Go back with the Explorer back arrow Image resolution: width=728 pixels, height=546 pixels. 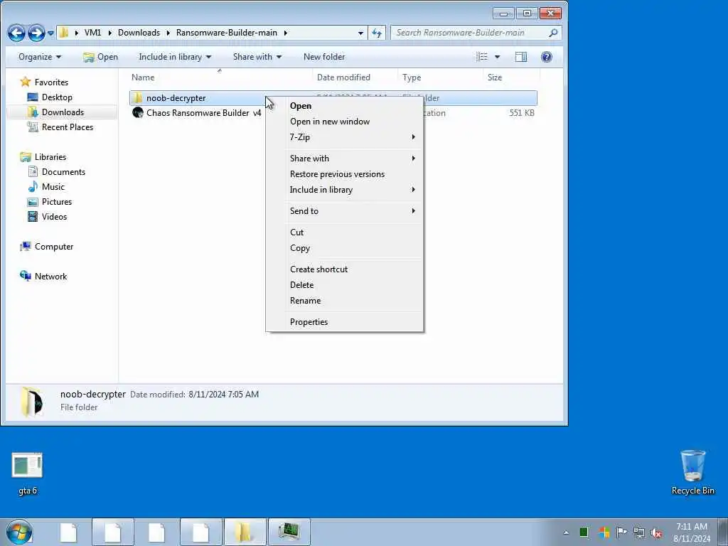point(16,33)
